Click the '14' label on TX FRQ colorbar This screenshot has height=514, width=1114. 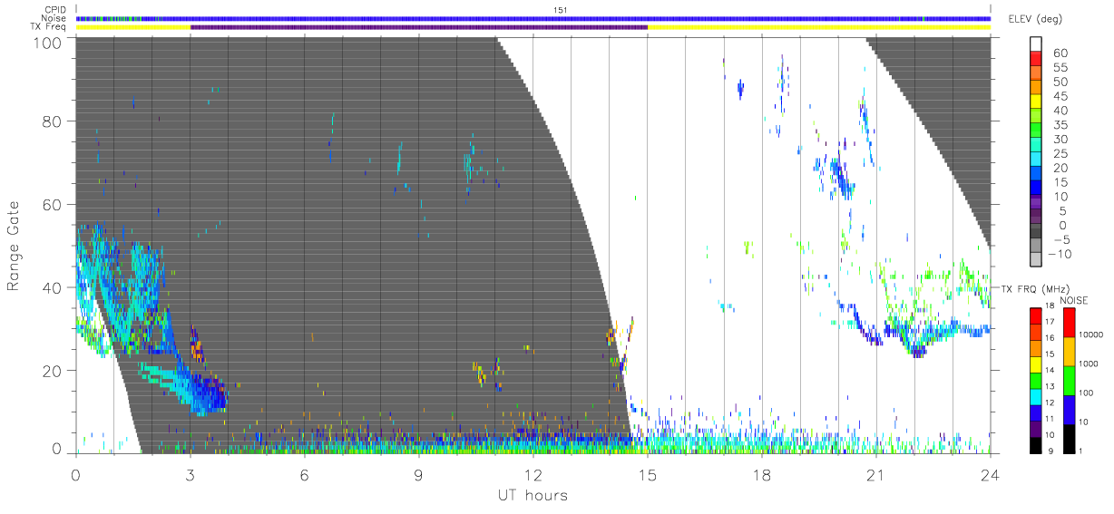tap(1050, 370)
